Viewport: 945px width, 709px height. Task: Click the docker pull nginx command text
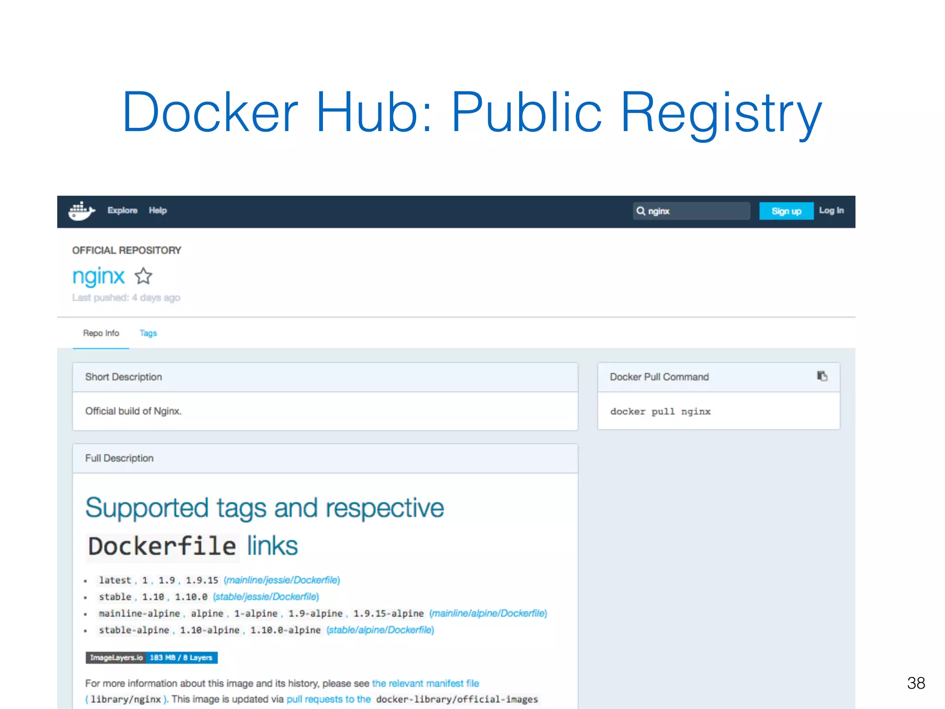coord(660,411)
